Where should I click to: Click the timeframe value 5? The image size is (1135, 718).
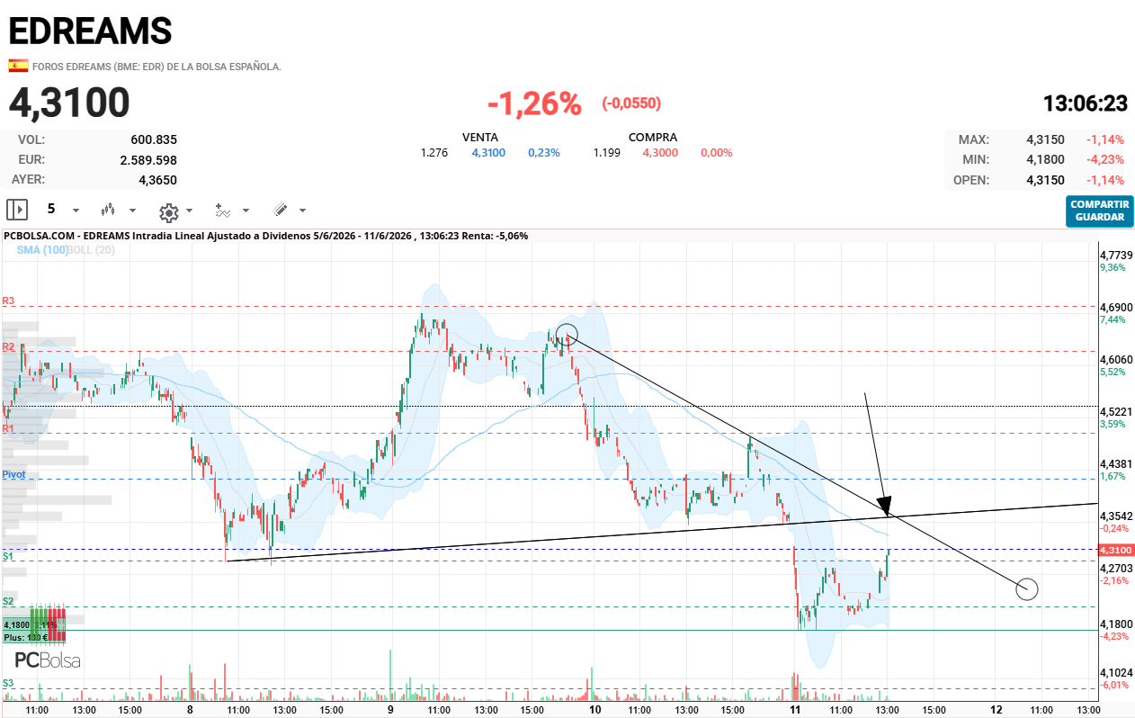pyautogui.click(x=51, y=209)
